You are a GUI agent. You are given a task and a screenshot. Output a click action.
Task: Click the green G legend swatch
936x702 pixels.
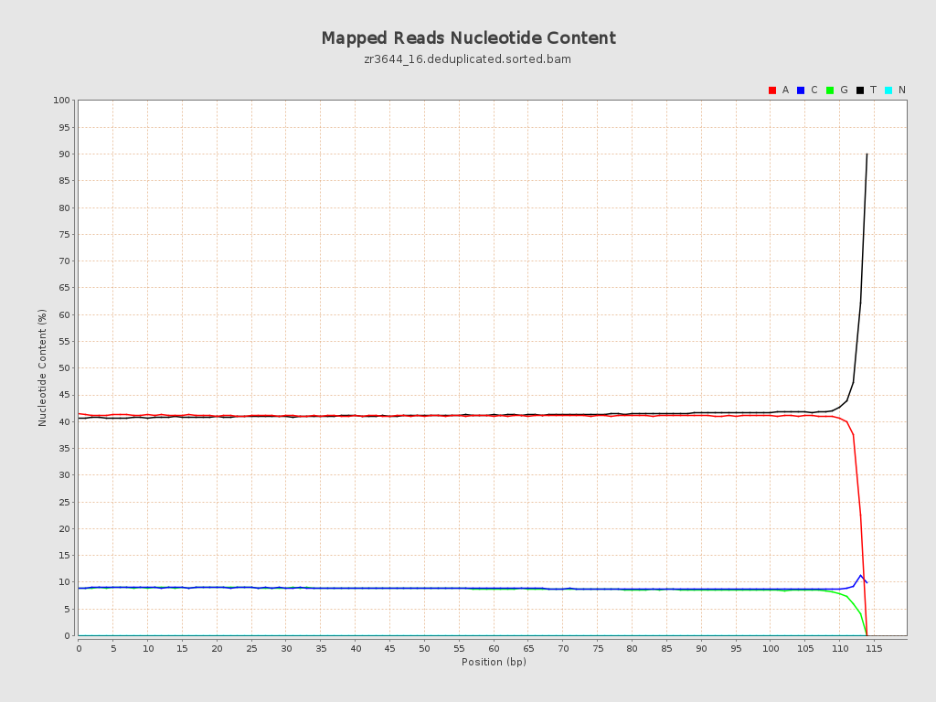(830, 90)
